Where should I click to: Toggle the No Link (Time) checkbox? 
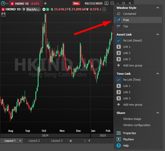pos(119,80)
